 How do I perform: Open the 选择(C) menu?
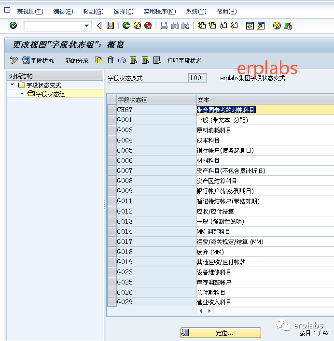click(124, 11)
